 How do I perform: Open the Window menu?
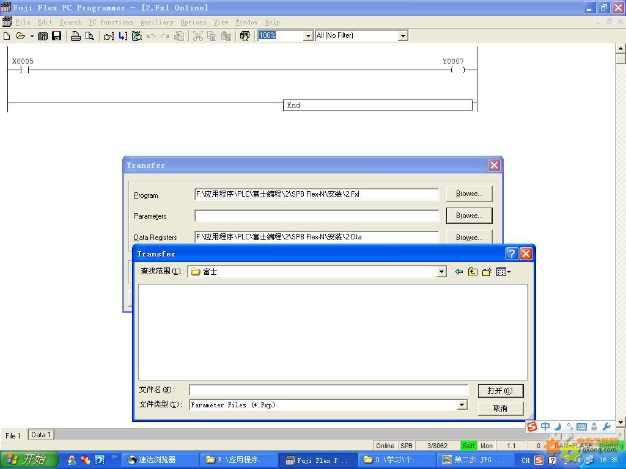(246, 23)
